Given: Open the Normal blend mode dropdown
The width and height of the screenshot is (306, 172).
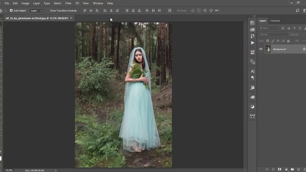Looking at the screenshot, I should tap(273, 34).
